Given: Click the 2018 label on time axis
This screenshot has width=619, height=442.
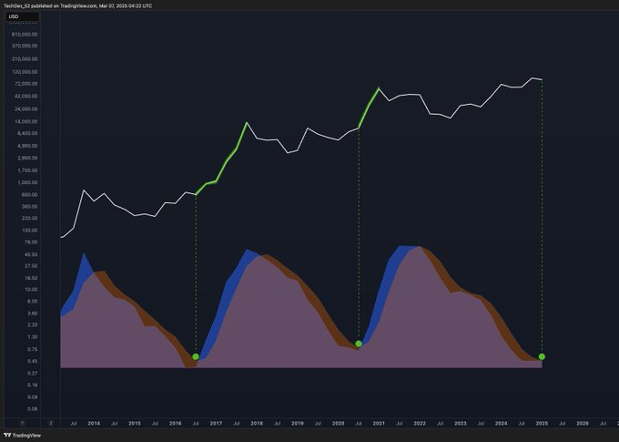Looking at the screenshot, I should click(257, 423).
